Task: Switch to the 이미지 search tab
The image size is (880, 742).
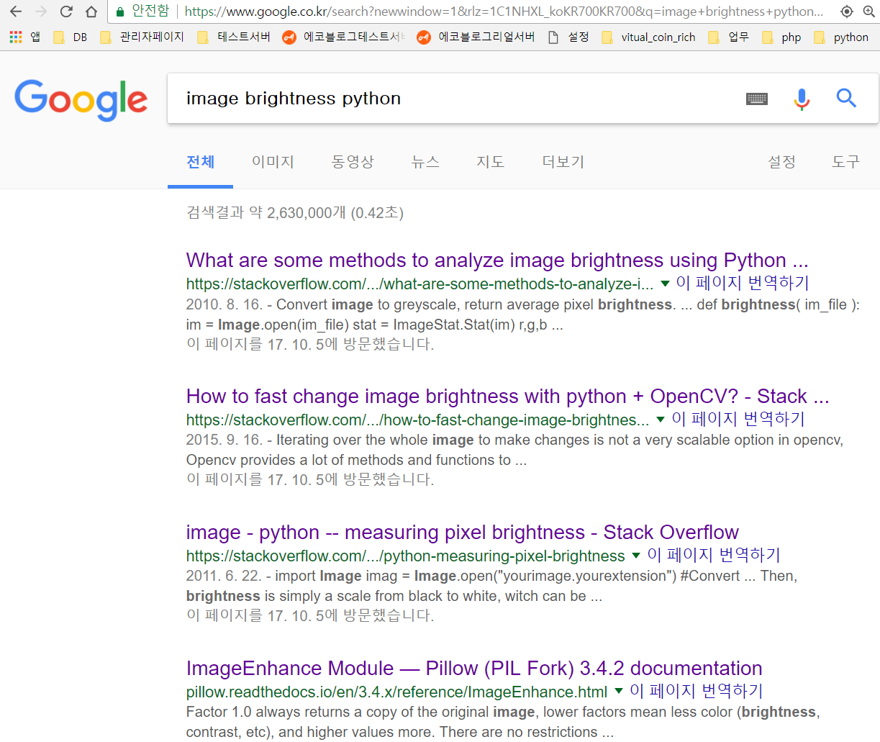Action: 273,162
